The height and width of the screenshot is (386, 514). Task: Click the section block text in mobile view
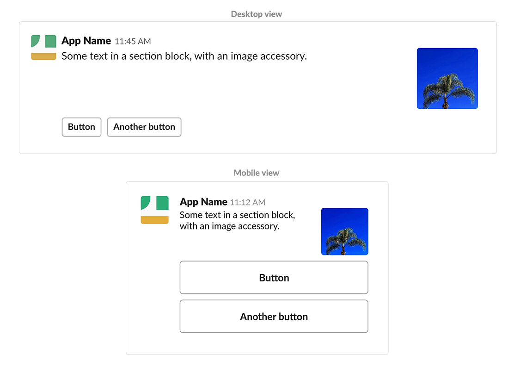coord(237,220)
